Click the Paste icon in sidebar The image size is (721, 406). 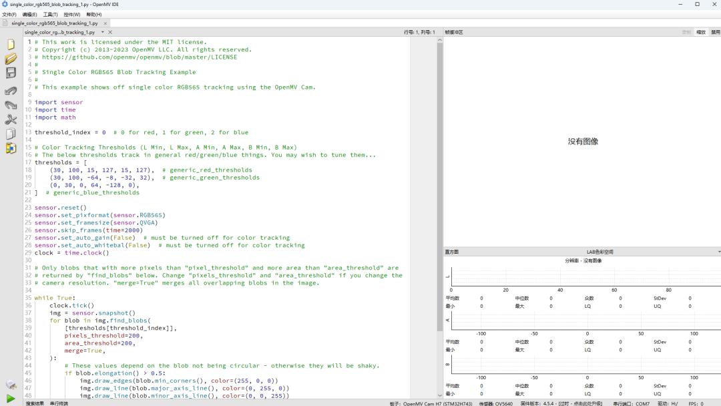click(11, 148)
